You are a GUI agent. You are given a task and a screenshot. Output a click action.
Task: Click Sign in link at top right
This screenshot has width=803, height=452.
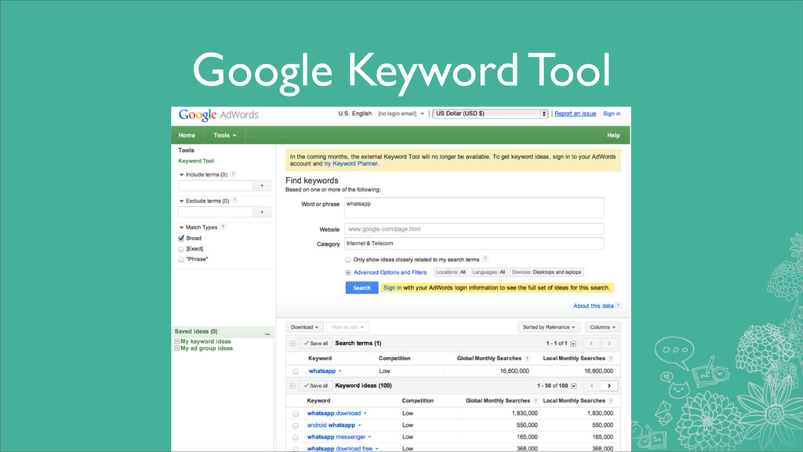(612, 114)
